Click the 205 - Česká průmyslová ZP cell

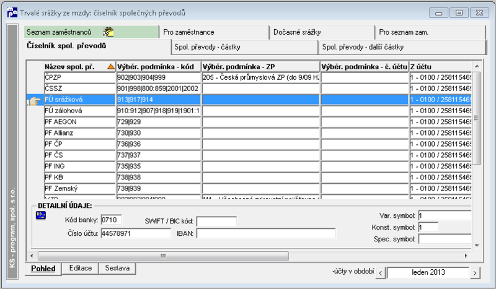pos(260,77)
